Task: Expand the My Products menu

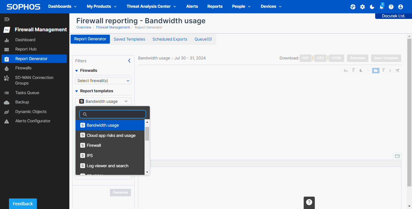Action: point(102,6)
